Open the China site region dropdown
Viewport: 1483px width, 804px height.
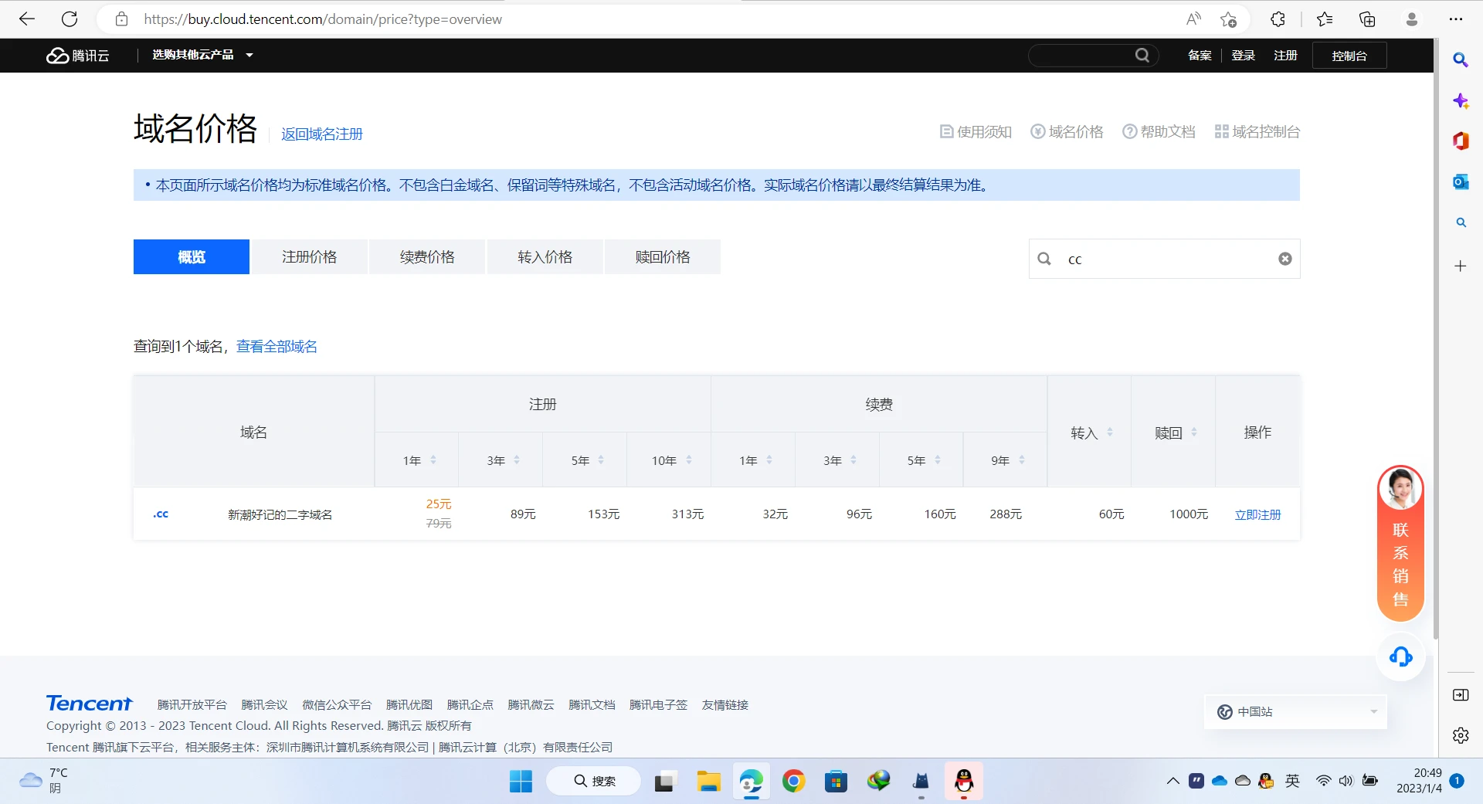pos(1295,711)
